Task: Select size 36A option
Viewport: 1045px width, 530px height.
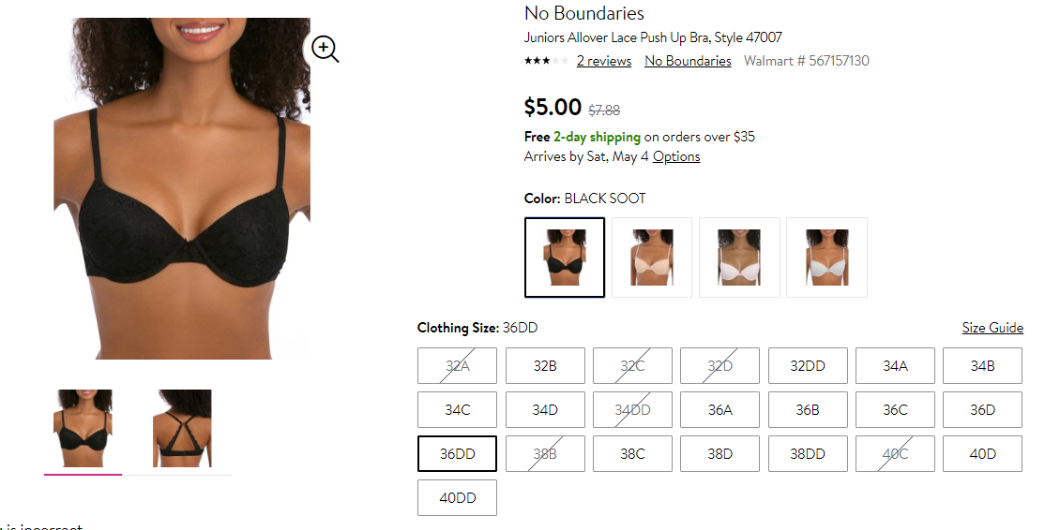Action: 719,409
